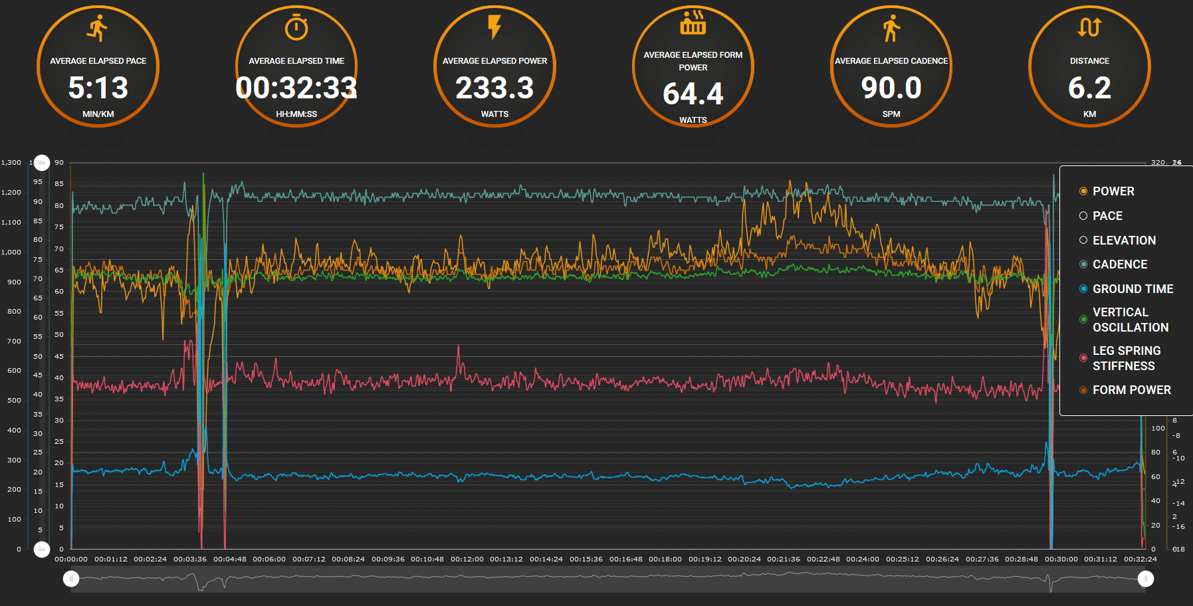Screen dimensions: 1193x606
Task: Show the ELEVATION series on chart
Action: click(x=1123, y=241)
